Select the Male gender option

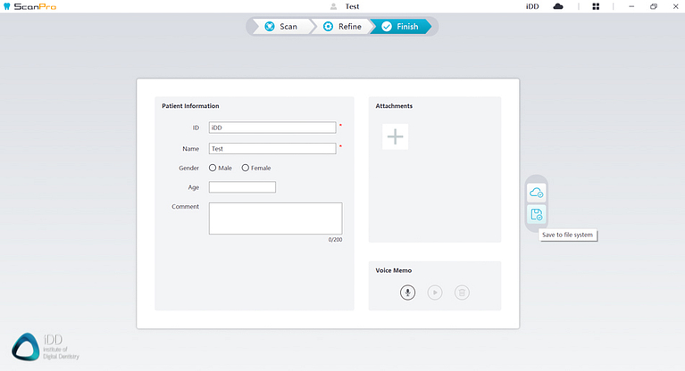coord(213,168)
